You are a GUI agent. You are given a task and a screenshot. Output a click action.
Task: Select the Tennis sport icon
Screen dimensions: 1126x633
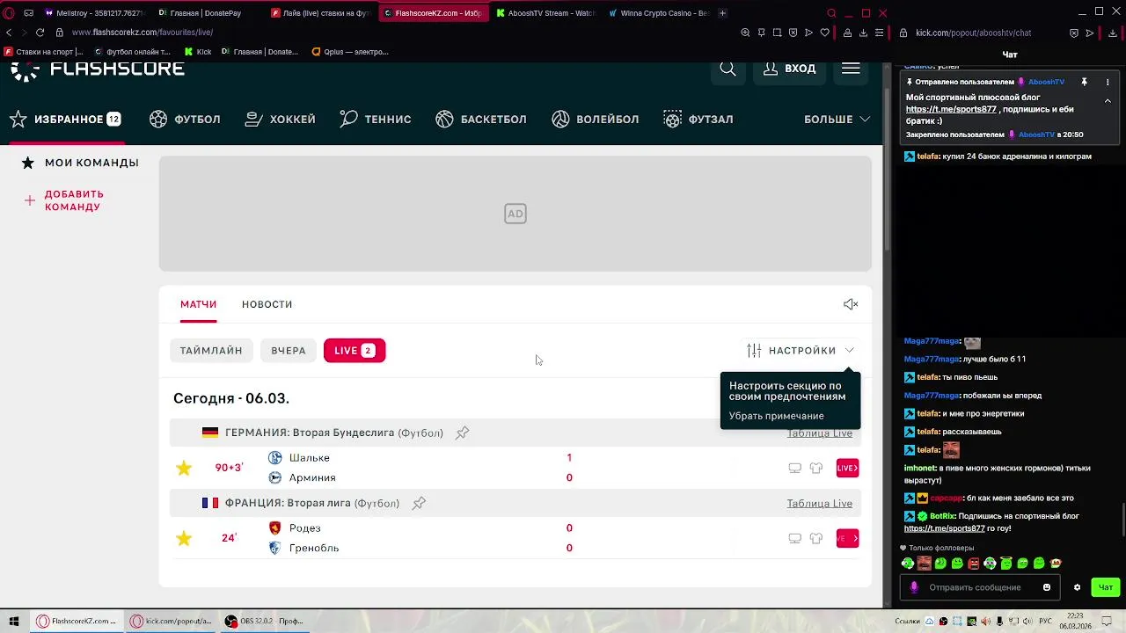(x=348, y=119)
